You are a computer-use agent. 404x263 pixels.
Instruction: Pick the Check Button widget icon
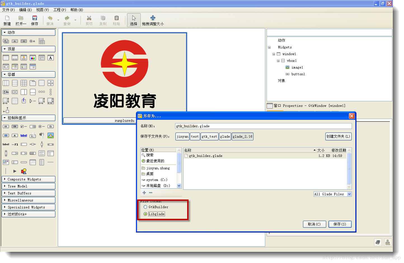point(24,126)
